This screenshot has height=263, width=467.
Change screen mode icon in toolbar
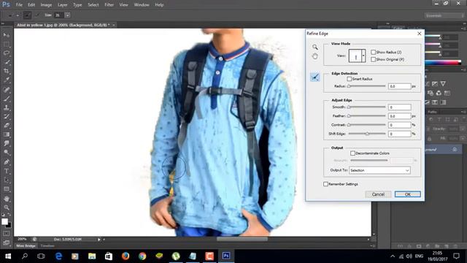(7, 243)
